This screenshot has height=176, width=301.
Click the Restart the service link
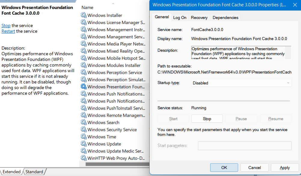point(8,31)
